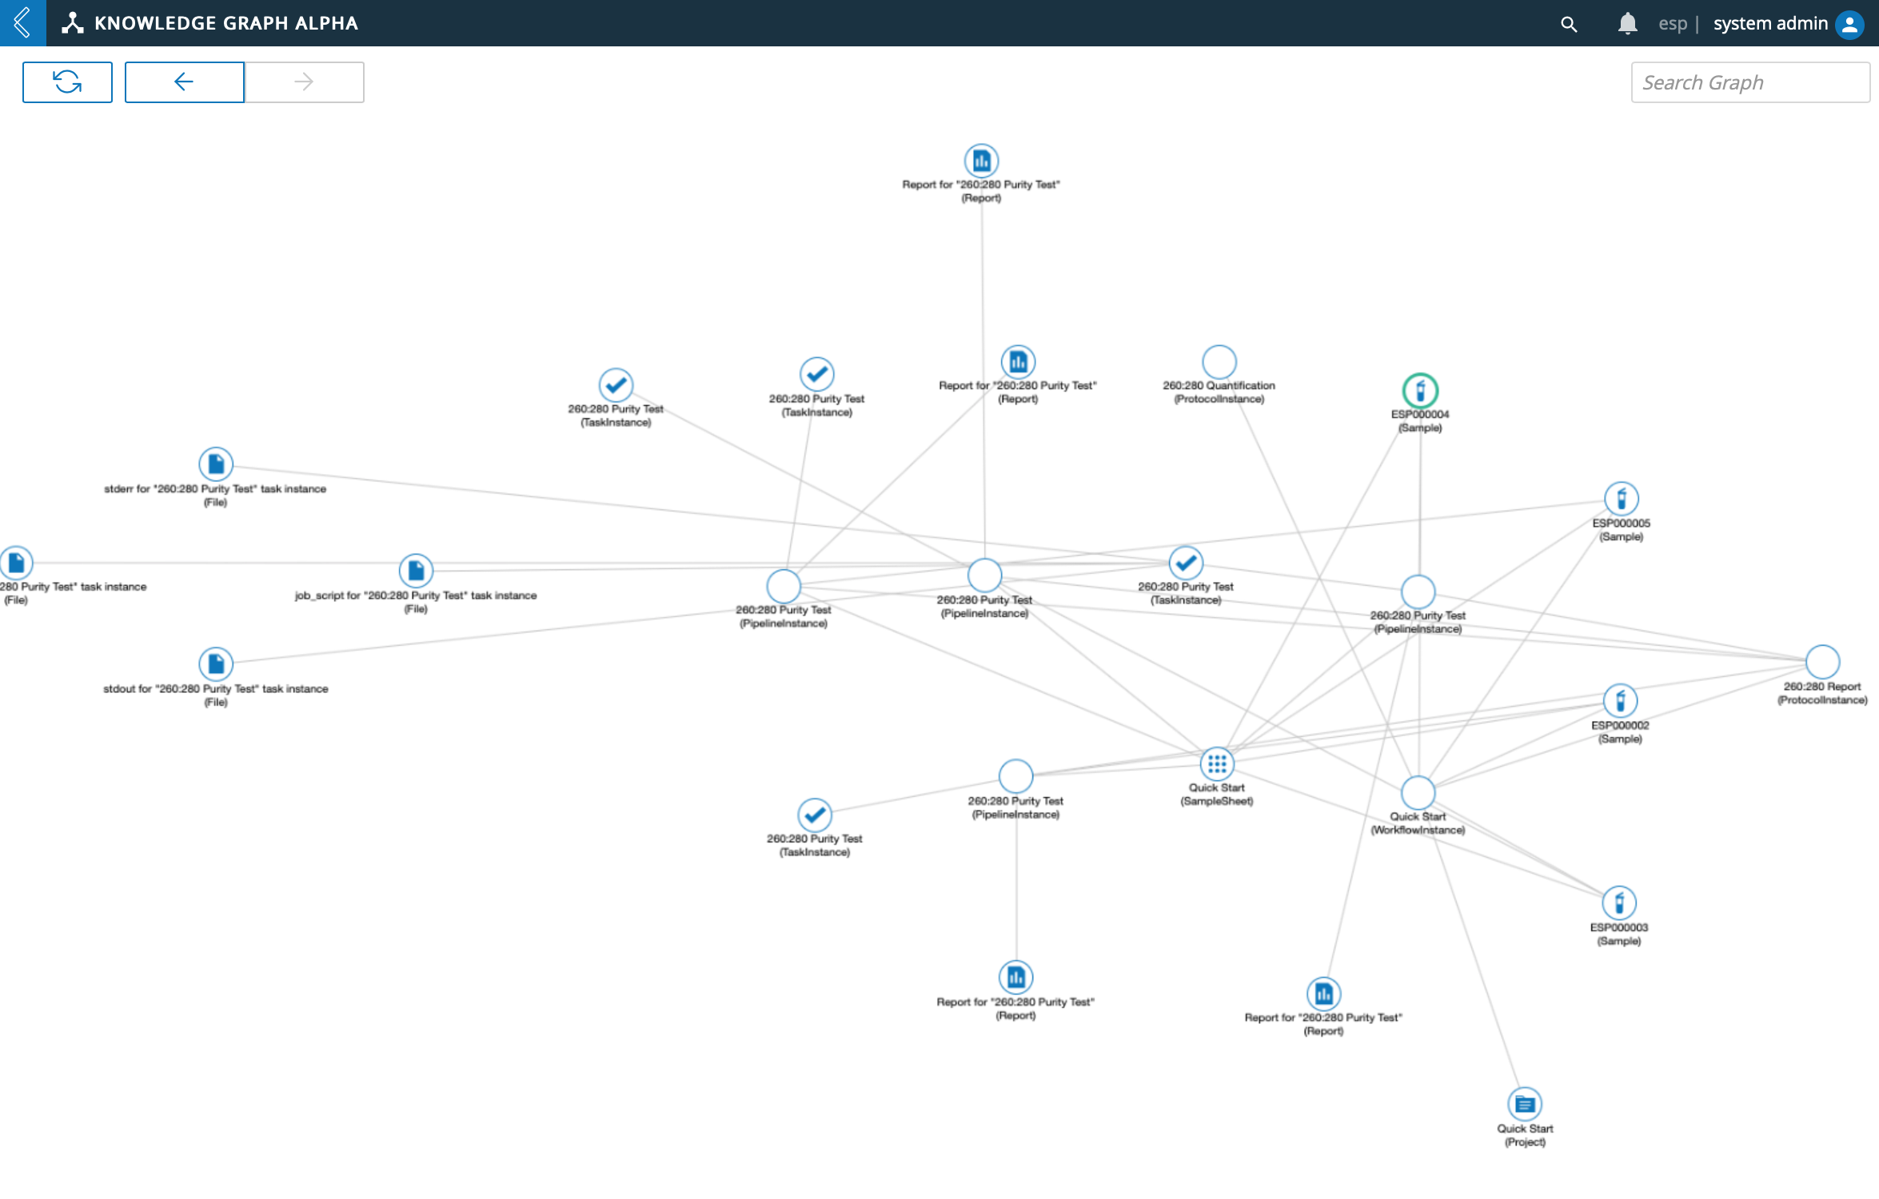
Task: Go forward using the right arrow button
Action: [x=304, y=82]
